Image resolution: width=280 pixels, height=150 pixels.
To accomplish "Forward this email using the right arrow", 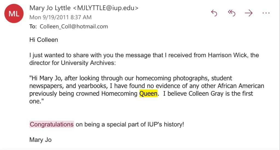I will [249, 13].
